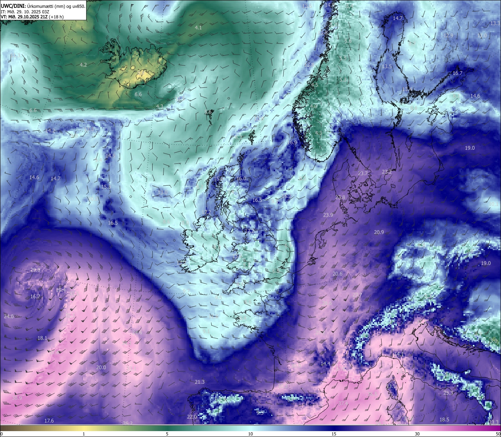
Task: Click the 17.6 value label
Action: click(49, 421)
